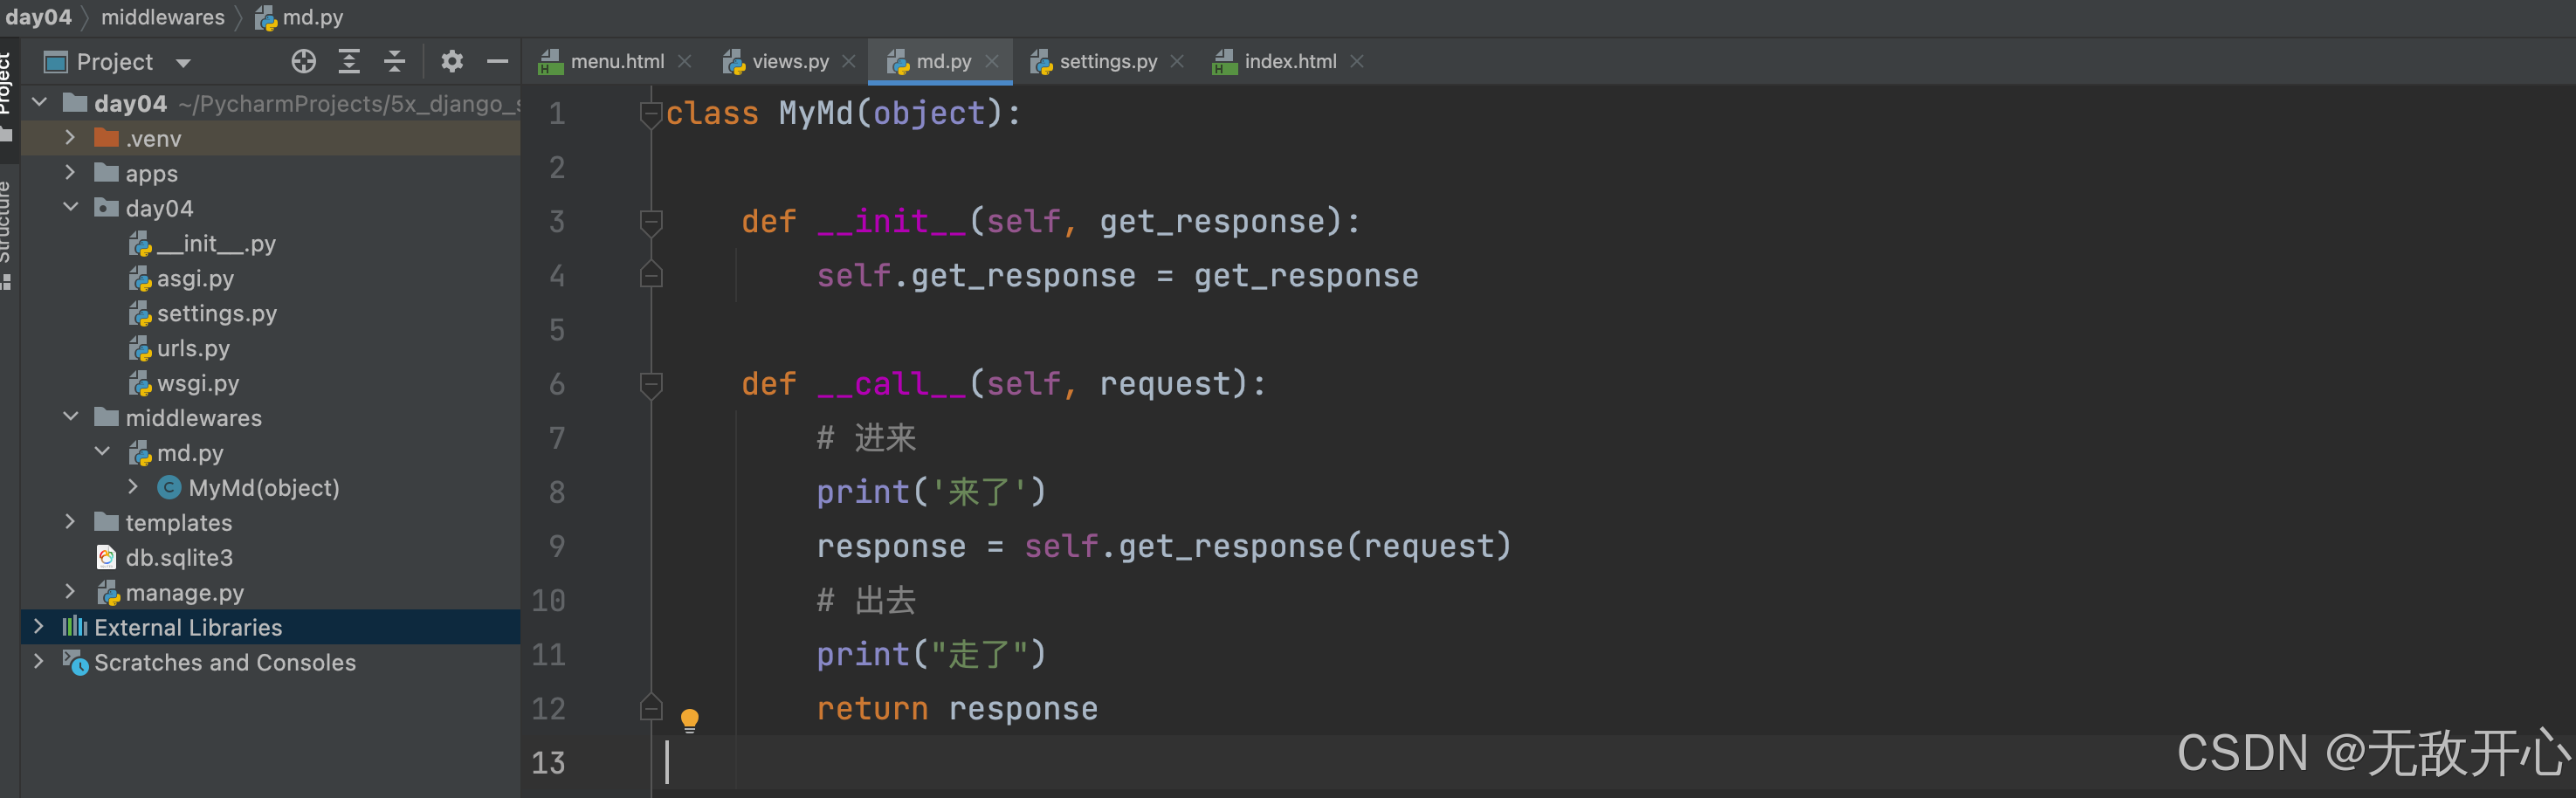Close the md.py tab
Viewport: 2576px width, 798px height.
[992, 62]
